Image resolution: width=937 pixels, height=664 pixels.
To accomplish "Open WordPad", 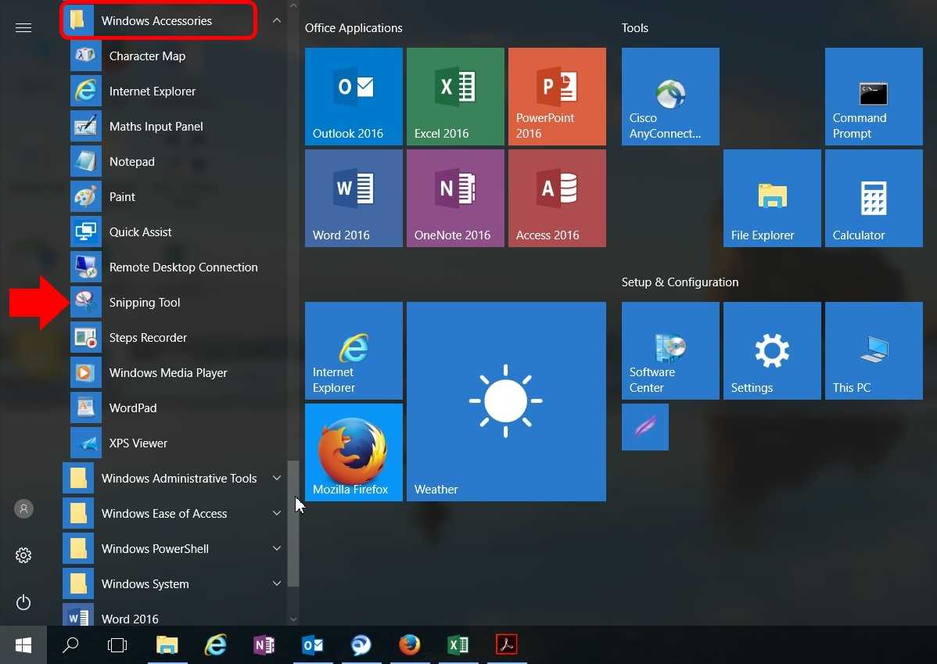I will (x=174, y=409).
